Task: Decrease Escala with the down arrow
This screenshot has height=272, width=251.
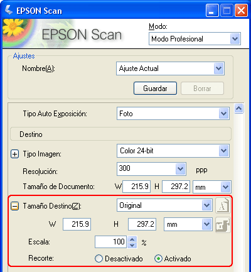Action: point(132,245)
